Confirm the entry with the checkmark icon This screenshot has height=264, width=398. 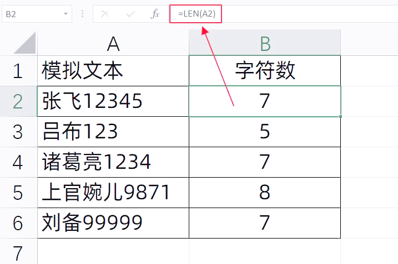[130, 14]
